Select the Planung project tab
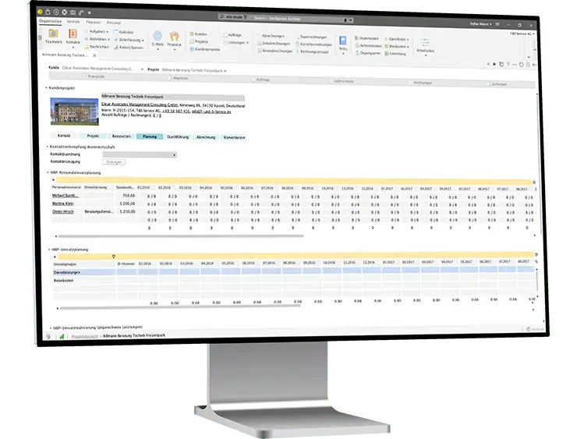Image resolution: width=577 pixels, height=439 pixels. [x=150, y=136]
